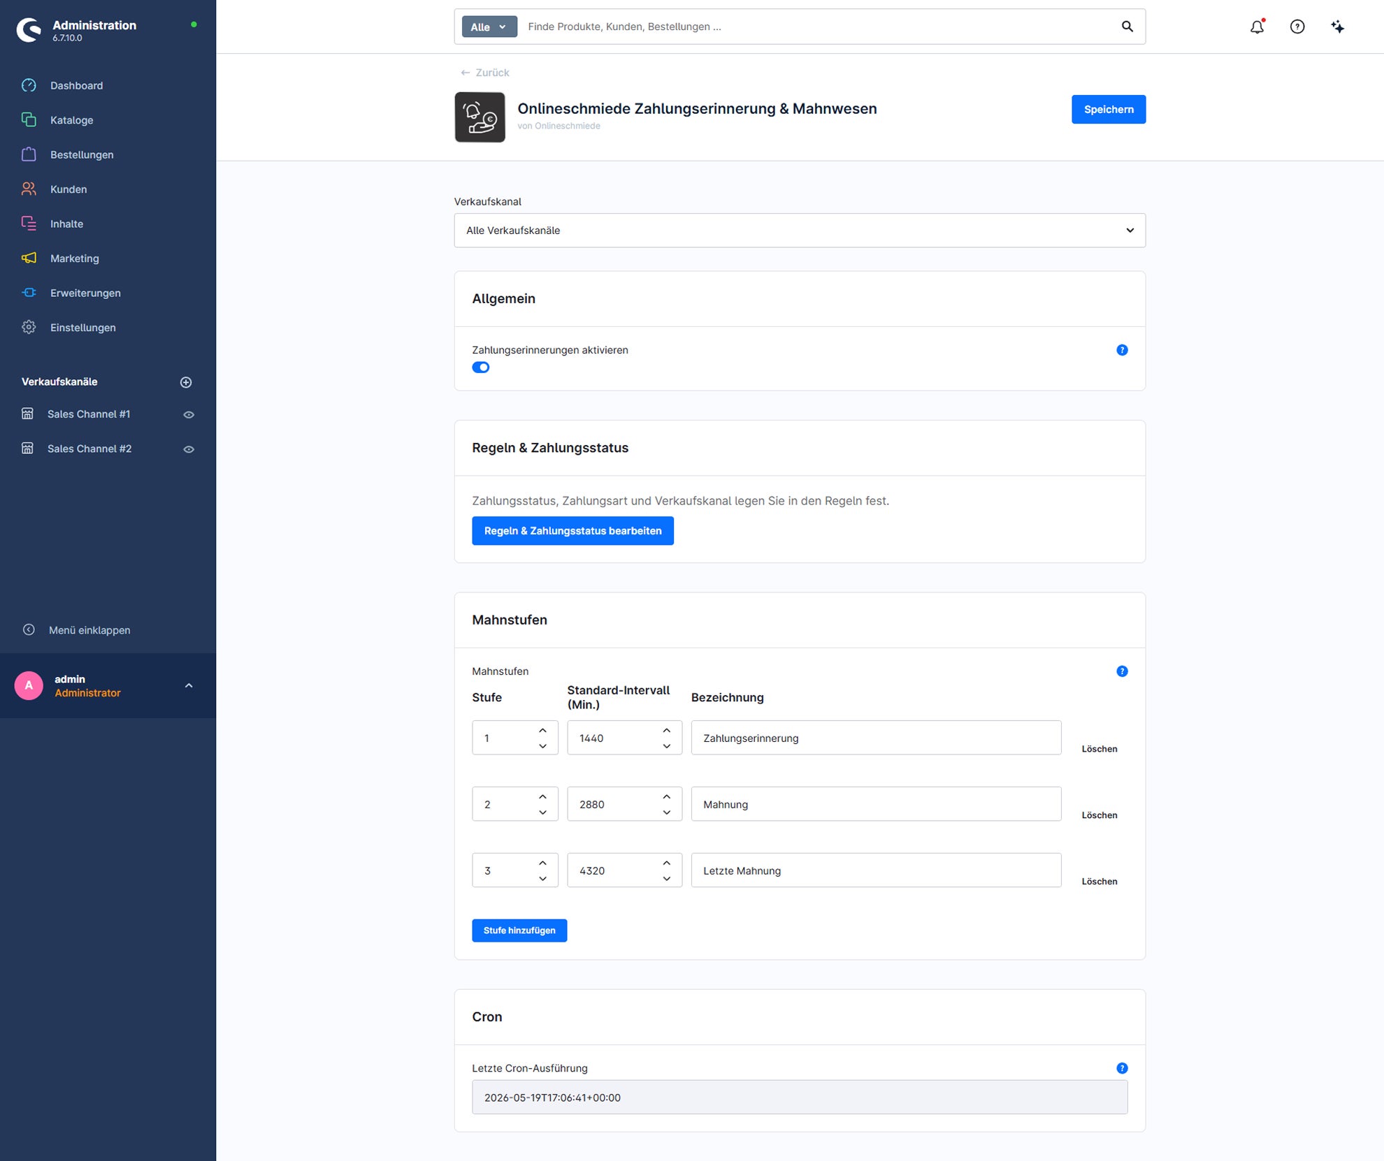Image resolution: width=1384 pixels, height=1161 pixels.
Task: Toggle visibility eye of Sales Channel #1
Action: (189, 414)
